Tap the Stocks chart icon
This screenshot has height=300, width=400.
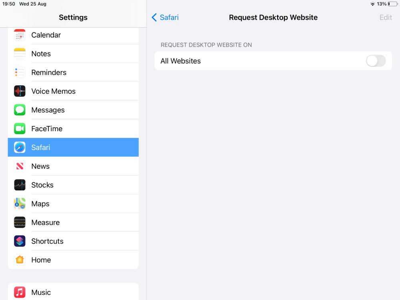pyautogui.click(x=20, y=185)
